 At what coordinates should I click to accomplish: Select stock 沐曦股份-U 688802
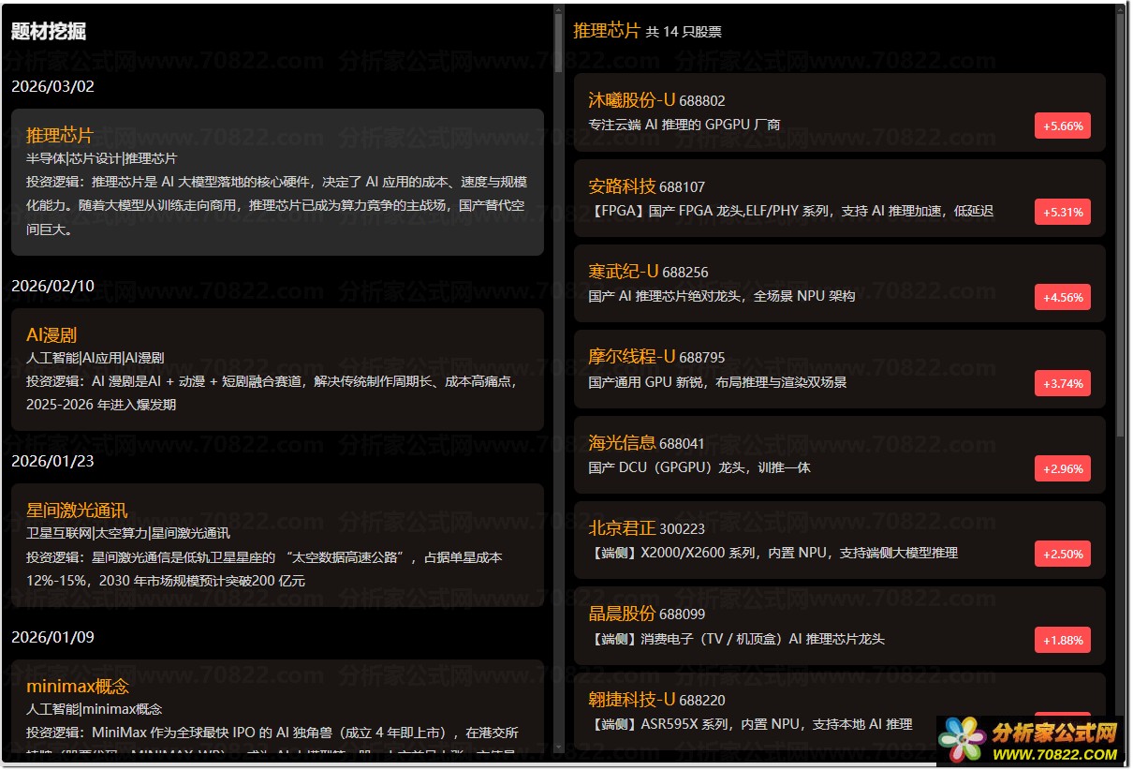pyautogui.click(x=839, y=112)
